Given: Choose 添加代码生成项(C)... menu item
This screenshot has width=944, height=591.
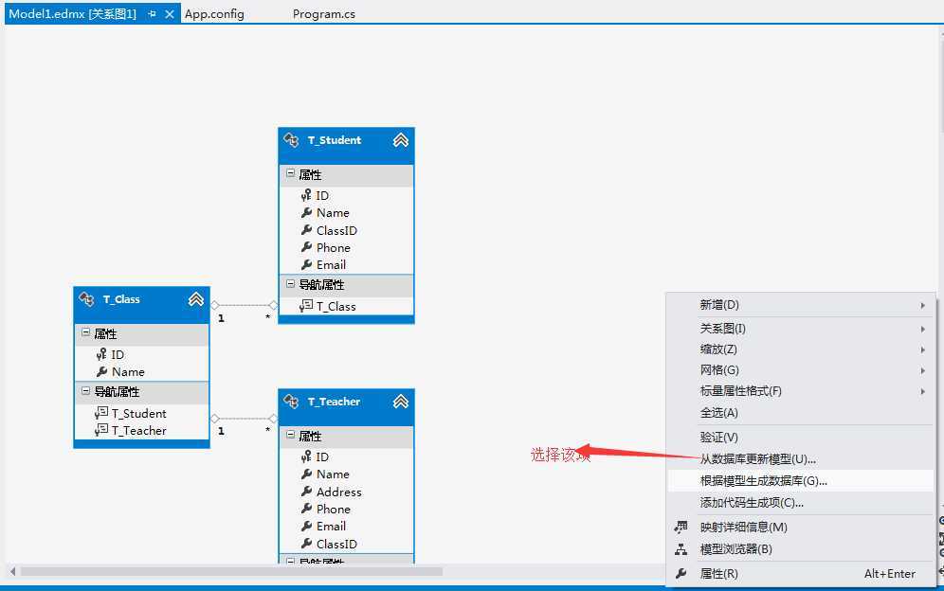Looking at the screenshot, I should (x=801, y=503).
